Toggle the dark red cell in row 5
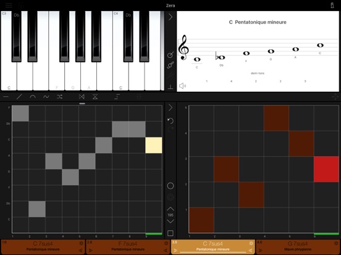Screen dimensions: 341x255 pos(276,118)
